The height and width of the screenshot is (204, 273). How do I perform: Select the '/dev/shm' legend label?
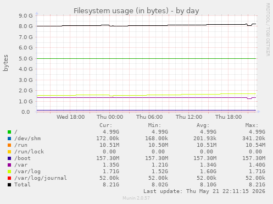click(x=27, y=139)
